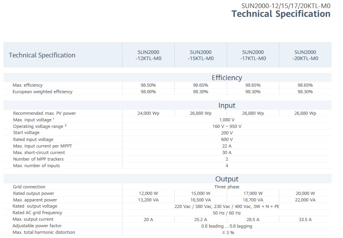Click the page title 'Technical Specification' heading
343x238 pixels.
281,14
